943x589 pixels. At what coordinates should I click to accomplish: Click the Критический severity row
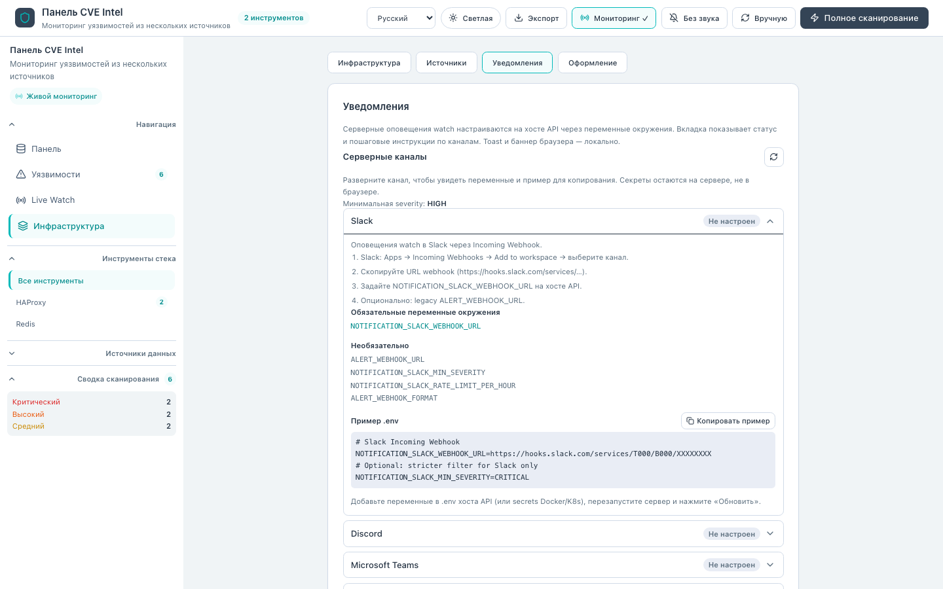click(92, 402)
